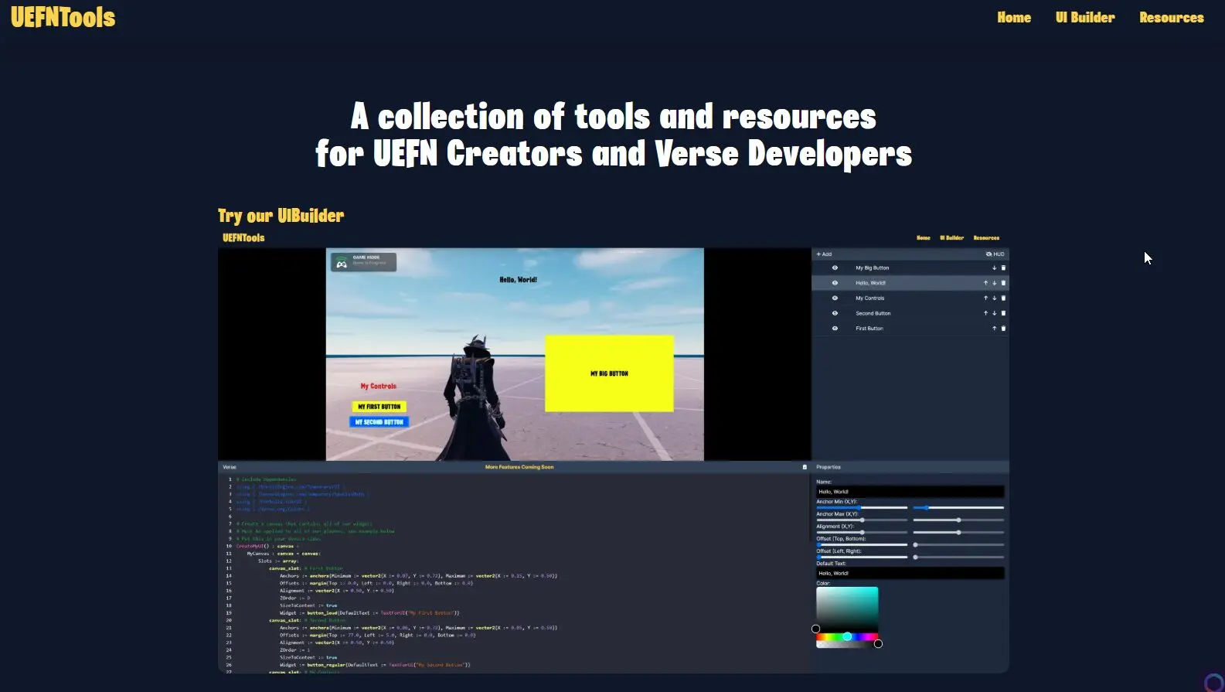Open UI Builder in the preview's mini navigation
1225x692 pixels.
(x=951, y=238)
